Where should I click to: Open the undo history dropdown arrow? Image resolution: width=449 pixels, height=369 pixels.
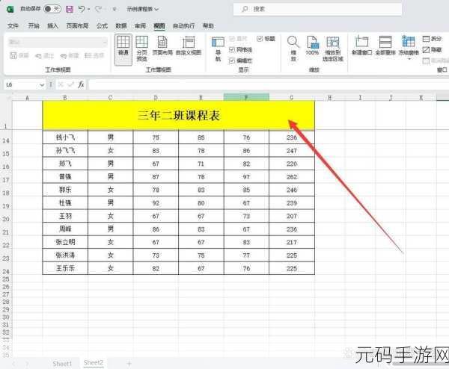(89, 9)
